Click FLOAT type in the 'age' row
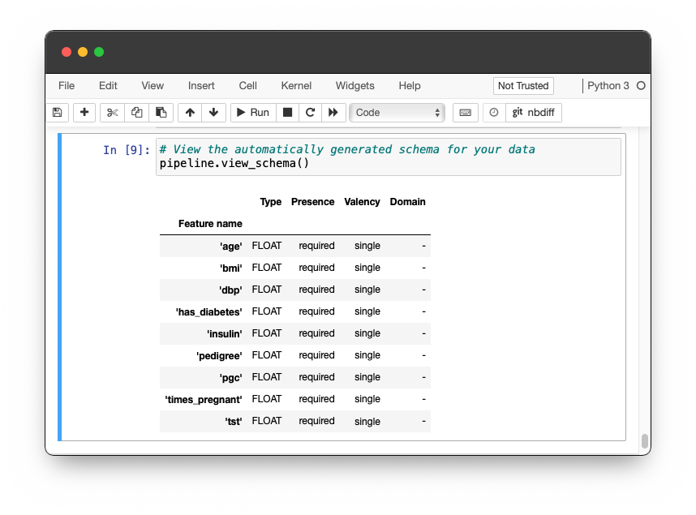 [267, 246]
